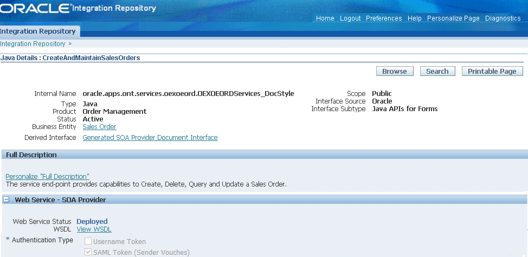Click Logout in the top navigation
This screenshot has width=528, height=257.
coord(350,18)
